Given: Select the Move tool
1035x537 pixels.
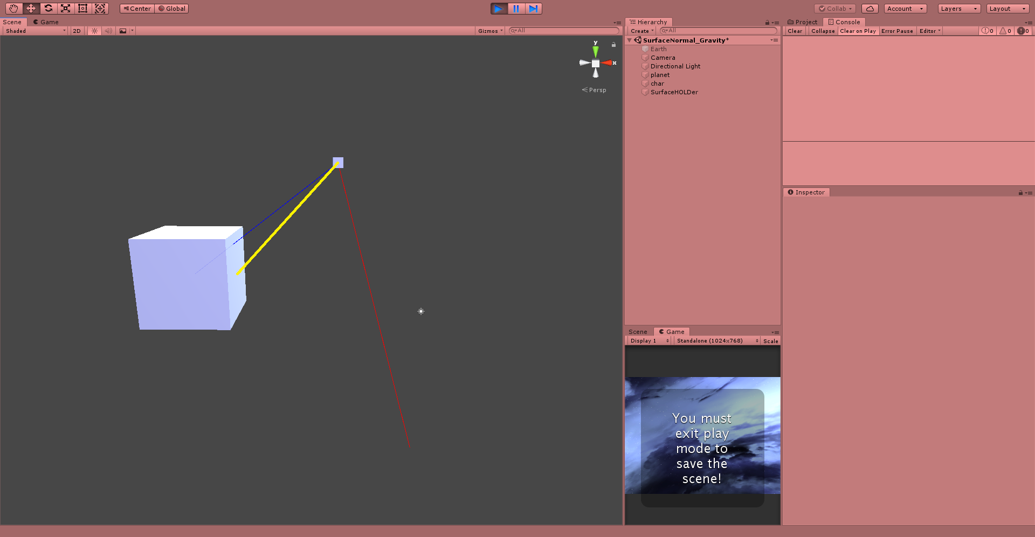Looking at the screenshot, I should click(x=31, y=9).
